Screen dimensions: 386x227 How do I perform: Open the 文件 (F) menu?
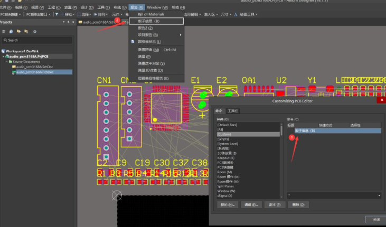point(5,7)
